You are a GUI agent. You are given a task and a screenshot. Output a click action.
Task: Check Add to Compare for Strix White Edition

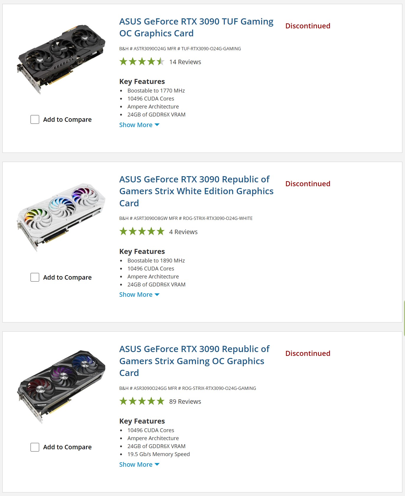coord(35,277)
